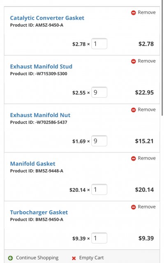Screen dimensions: 164x263
Task: Focus quantity field for Manifold Gasket
Action: [x=99, y=189]
